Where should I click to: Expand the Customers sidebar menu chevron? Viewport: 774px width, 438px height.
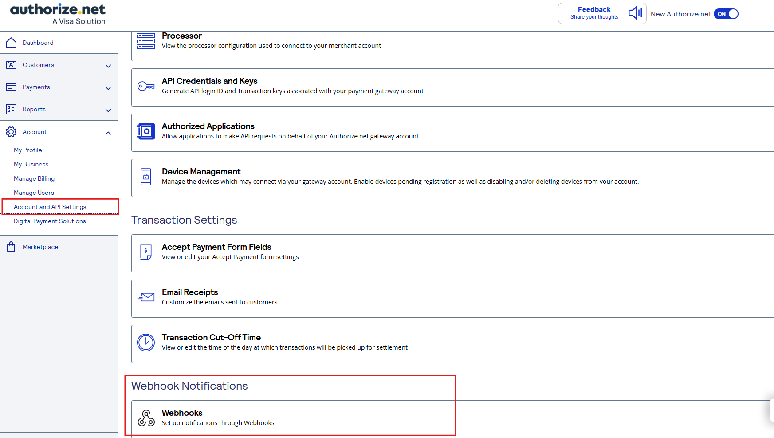(x=108, y=66)
